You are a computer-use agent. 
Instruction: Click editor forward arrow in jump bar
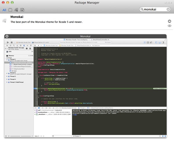pyautogui.click(x=41, y=46)
